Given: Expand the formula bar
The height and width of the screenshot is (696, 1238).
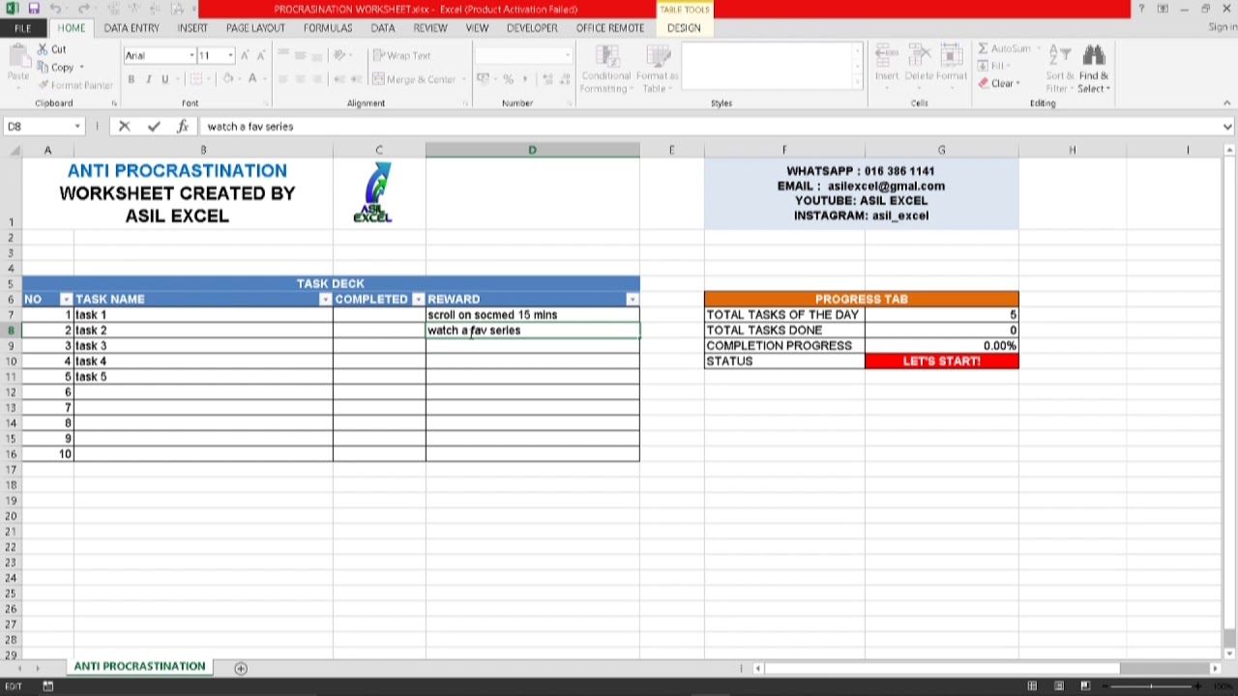Looking at the screenshot, I should (1227, 127).
